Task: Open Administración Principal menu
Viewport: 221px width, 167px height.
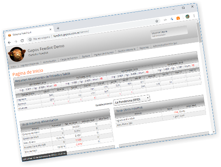Action: pyautogui.click(x=165, y=45)
